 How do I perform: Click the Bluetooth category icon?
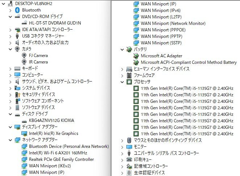[x=17, y=10]
